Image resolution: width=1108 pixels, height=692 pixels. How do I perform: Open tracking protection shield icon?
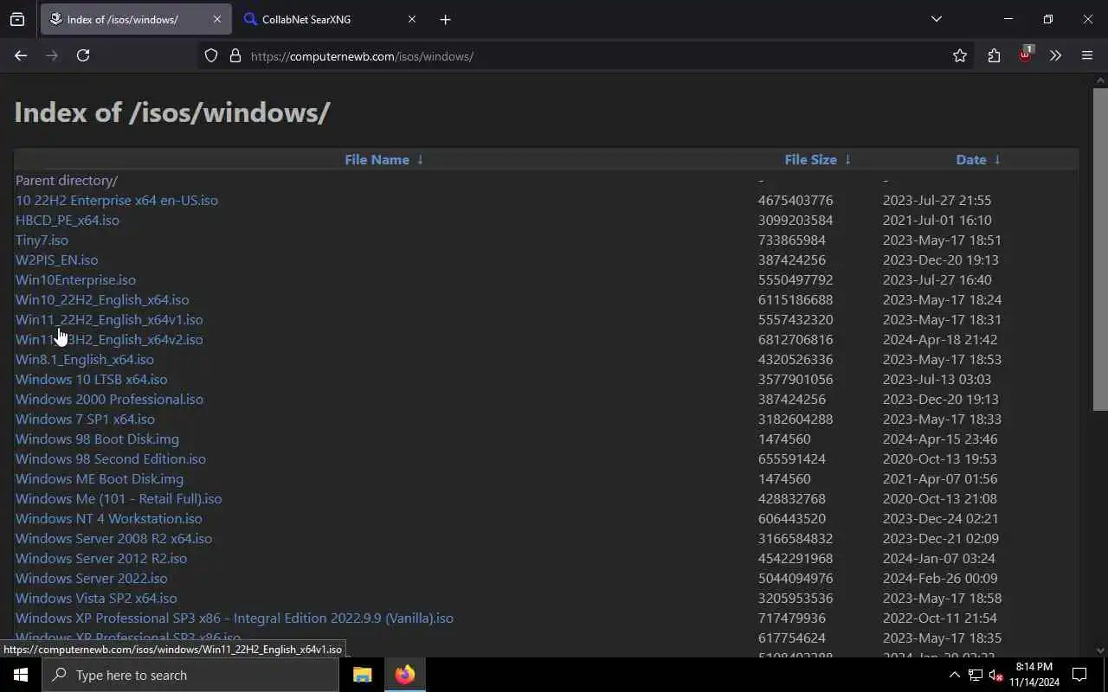[x=211, y=56]
